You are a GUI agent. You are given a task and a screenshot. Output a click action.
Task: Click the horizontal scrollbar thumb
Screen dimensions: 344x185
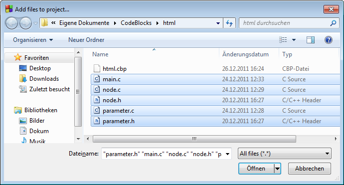[x=194, y=139]
